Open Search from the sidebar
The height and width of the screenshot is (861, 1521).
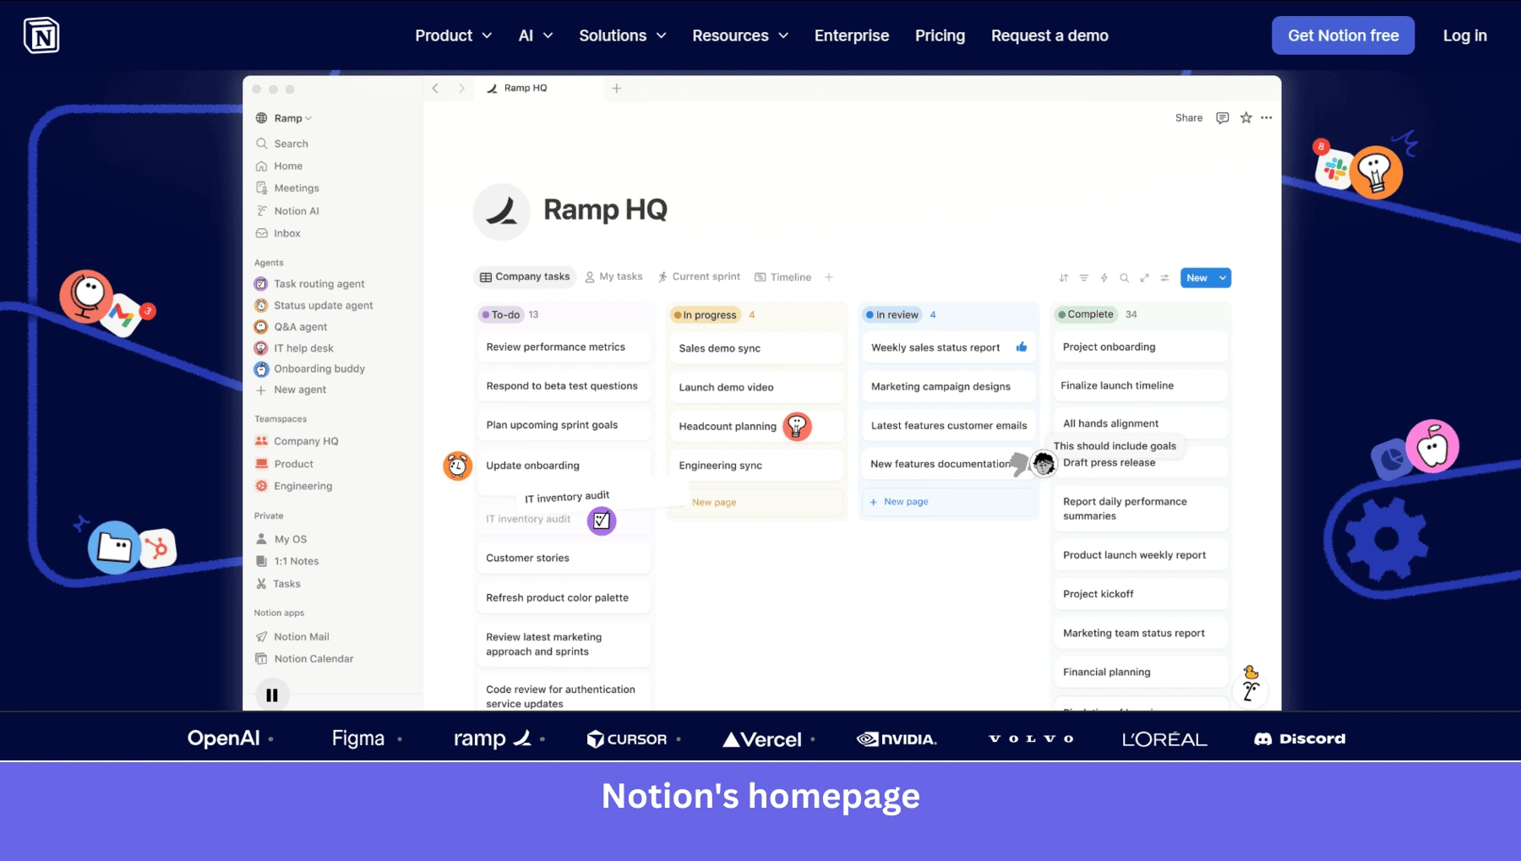click(x=292, y=143)
